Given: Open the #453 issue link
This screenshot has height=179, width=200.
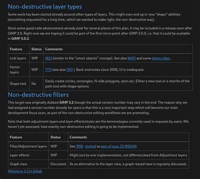Looking at the screenshot, I should click(132, 58).
